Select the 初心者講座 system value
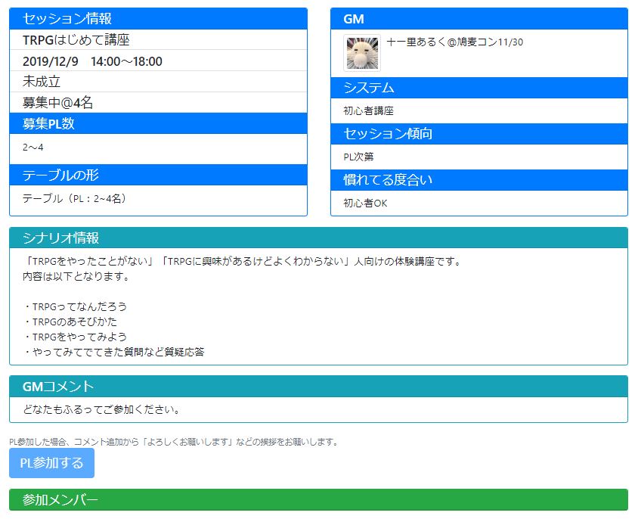Viewport: 638px width, 519px height. point(369,110)
